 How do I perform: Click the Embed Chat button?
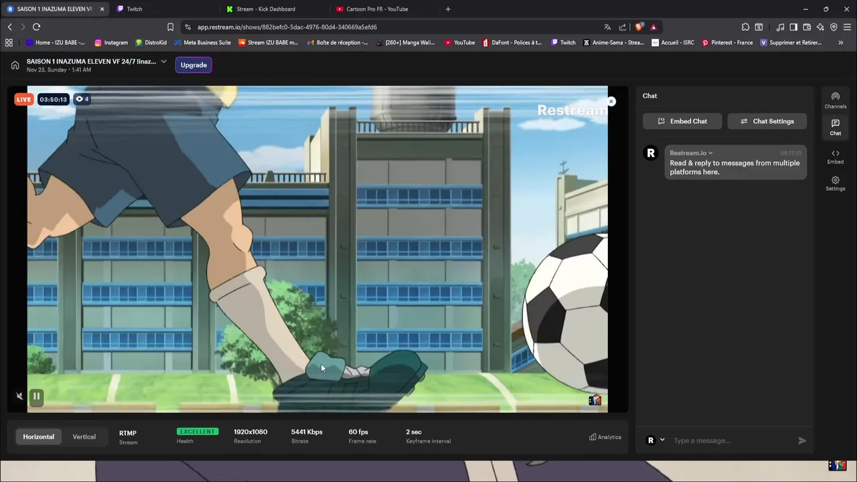click(x=682, y=121)
